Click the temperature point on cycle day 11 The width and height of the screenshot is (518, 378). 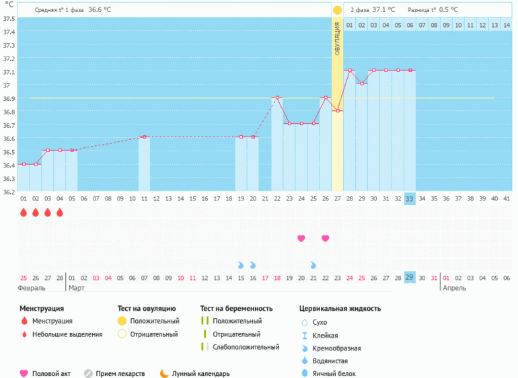pyautogui.click(x=144, y=137)
